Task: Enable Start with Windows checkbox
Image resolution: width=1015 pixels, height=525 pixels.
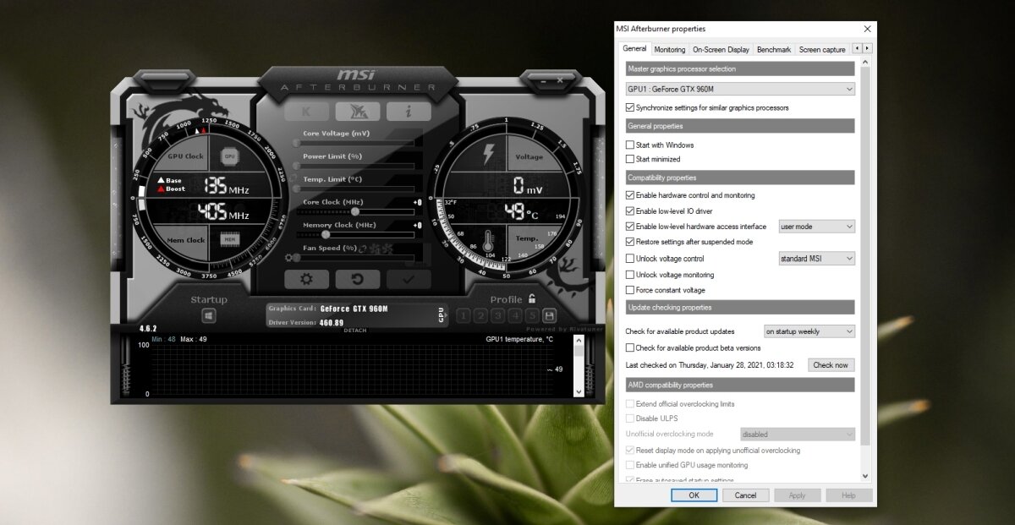Action: (629, 145)
